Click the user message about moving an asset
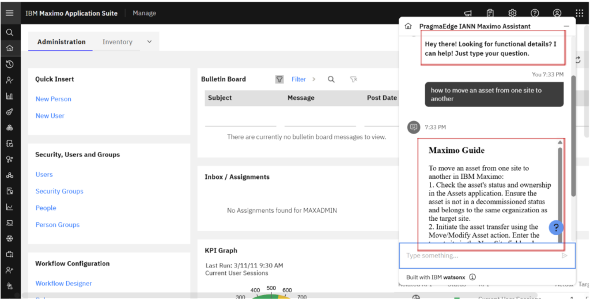 point(494,94)
